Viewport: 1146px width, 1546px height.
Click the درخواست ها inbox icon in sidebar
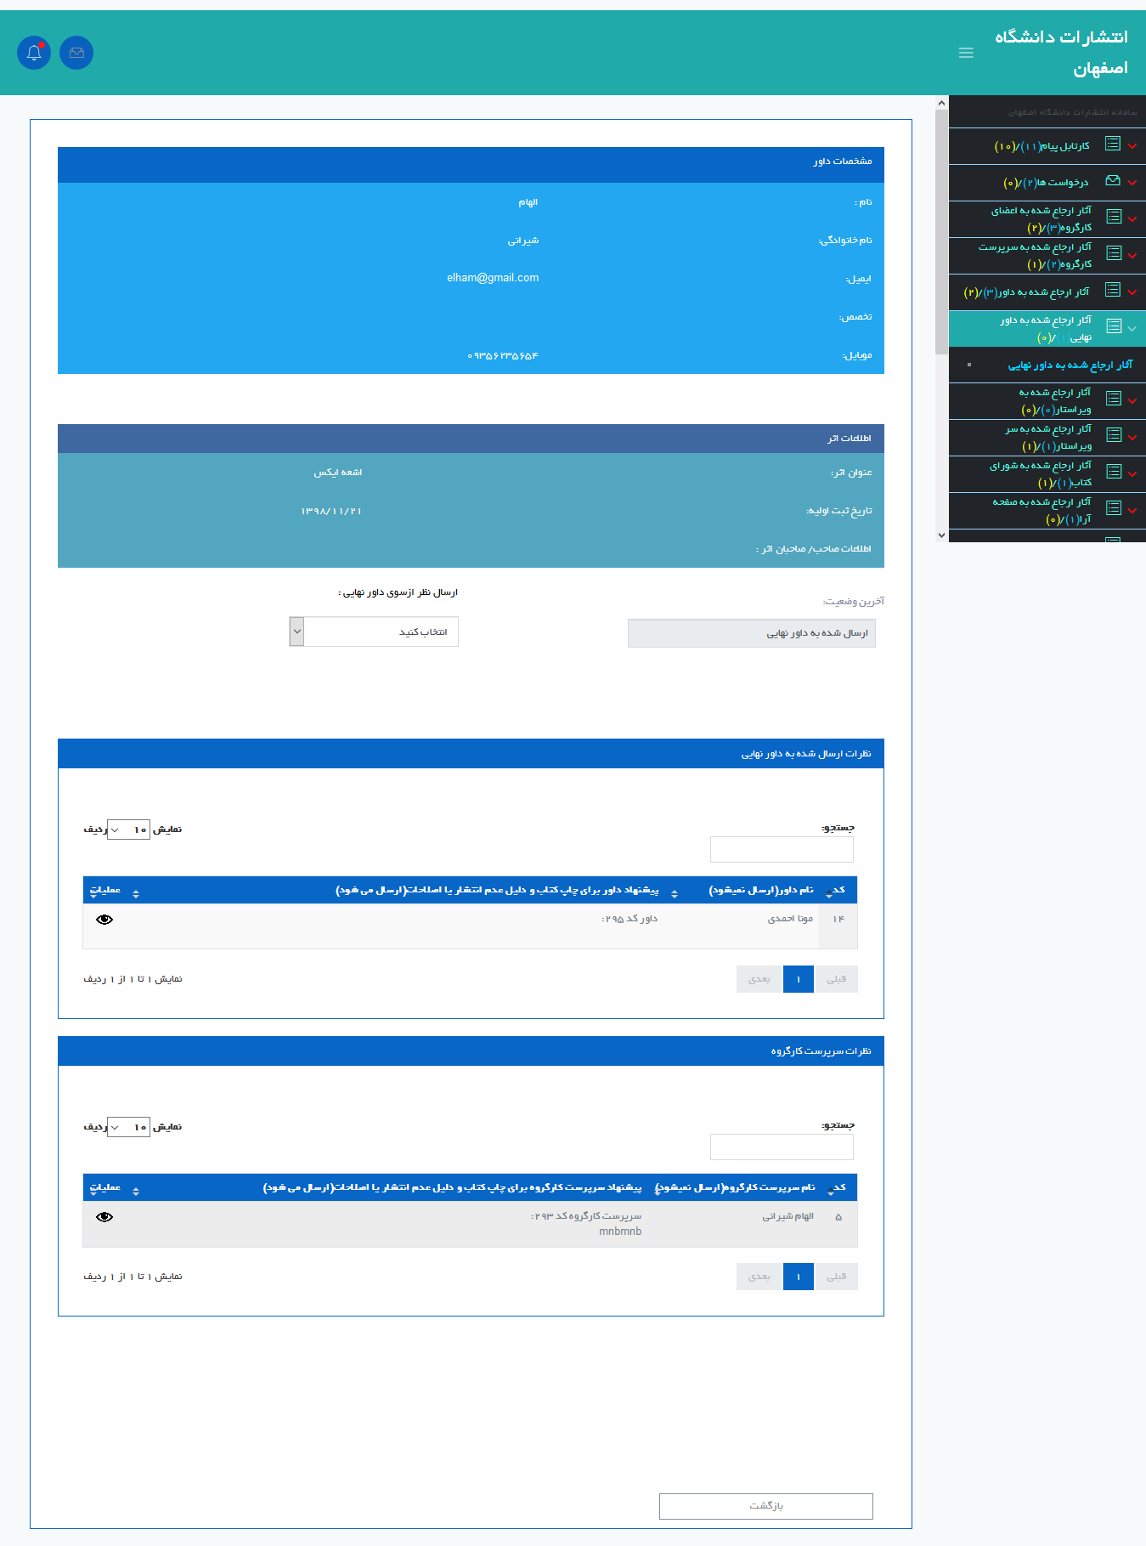1112,181
